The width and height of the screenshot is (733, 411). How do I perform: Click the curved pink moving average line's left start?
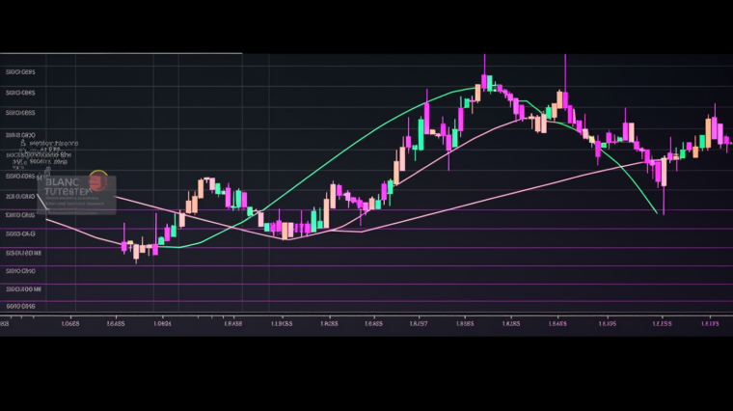tap(47, 219)
